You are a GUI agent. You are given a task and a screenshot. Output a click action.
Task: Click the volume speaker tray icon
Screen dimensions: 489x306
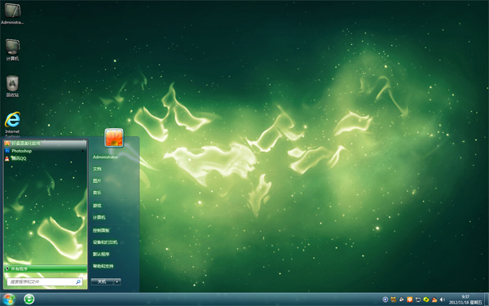click(x=443, y=299)
